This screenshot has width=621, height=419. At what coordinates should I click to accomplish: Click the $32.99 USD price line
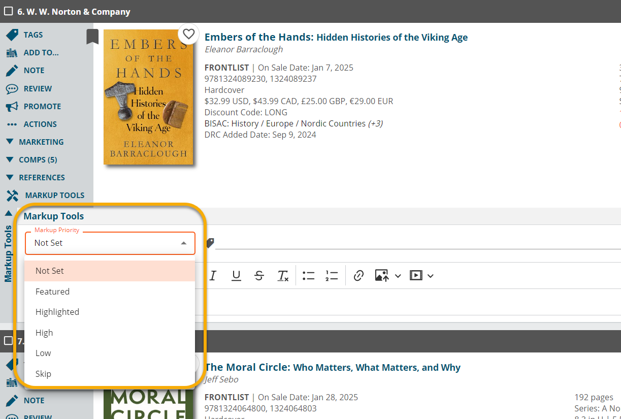299,101
